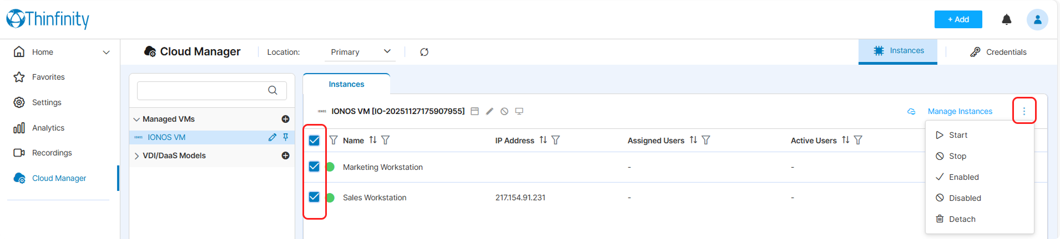Add a new Managed VM with plus icon
Viewport: 1060px width, 239px height.
pyautogui.click(x=285, y=119)
